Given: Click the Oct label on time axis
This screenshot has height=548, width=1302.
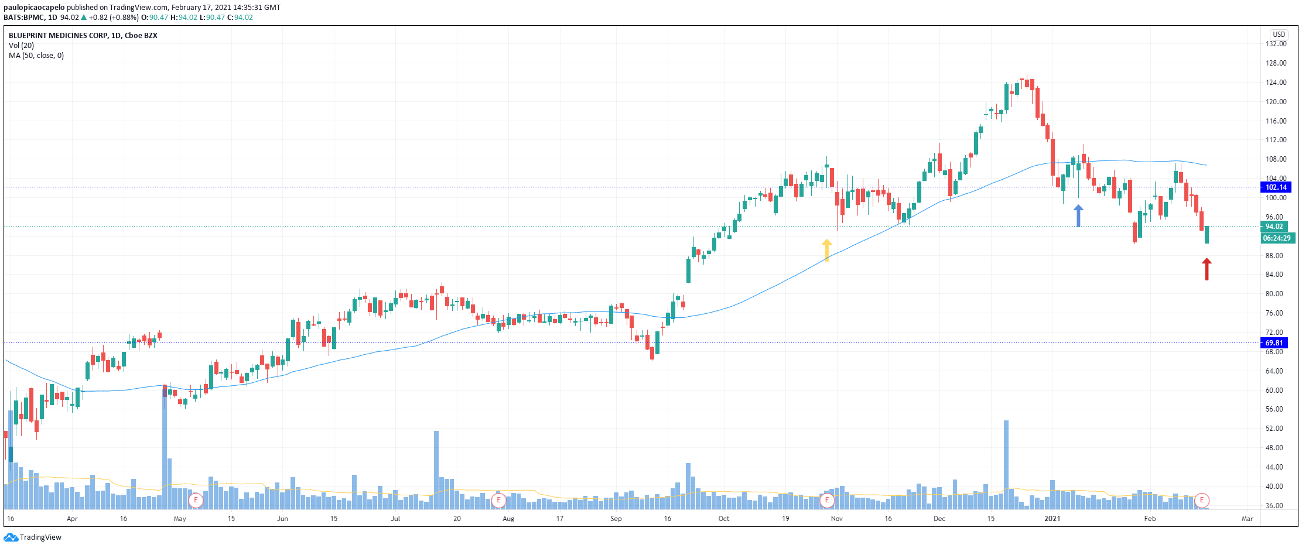Looking at the screenshot, I should pyautogui.click(x=724, y=519).
